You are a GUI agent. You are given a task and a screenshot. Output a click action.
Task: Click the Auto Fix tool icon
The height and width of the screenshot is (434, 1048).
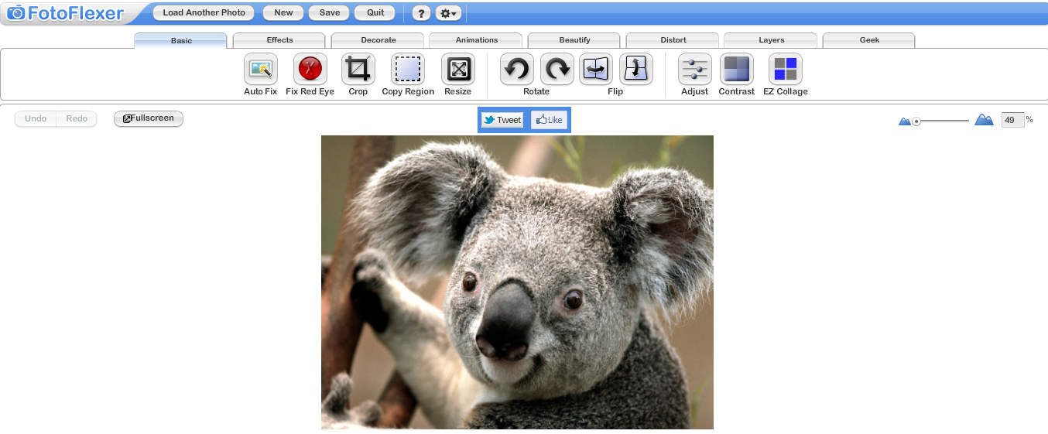[x=260, y=69]
